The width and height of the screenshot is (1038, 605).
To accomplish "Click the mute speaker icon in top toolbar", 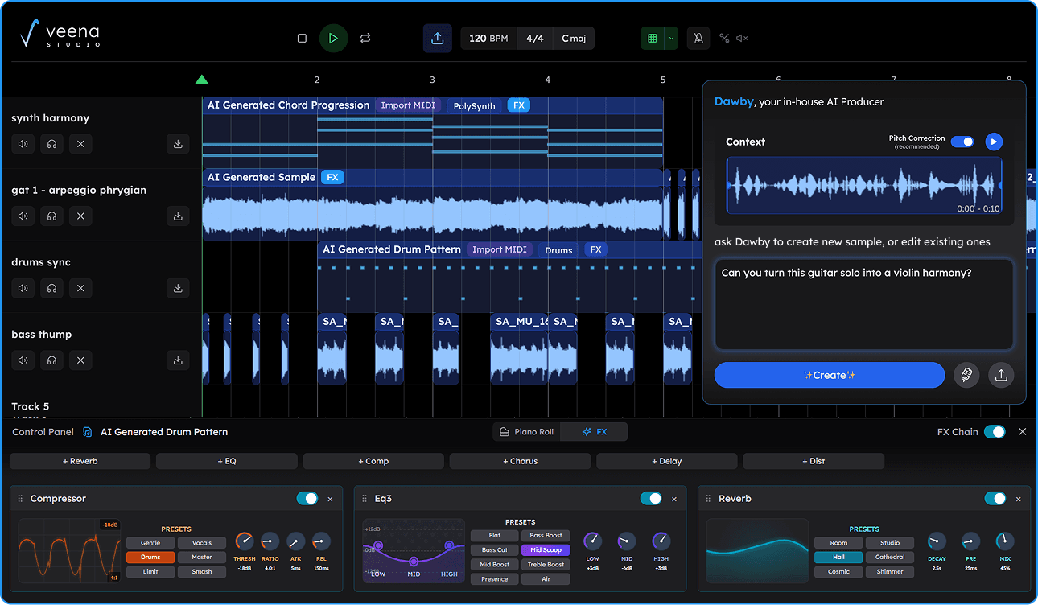I will 742,38.
